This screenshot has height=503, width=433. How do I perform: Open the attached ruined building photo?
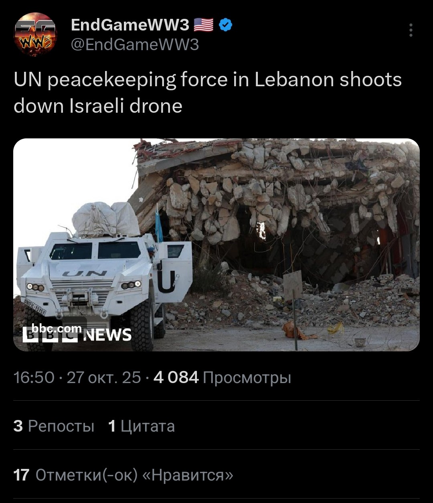(x=216, y=245)
